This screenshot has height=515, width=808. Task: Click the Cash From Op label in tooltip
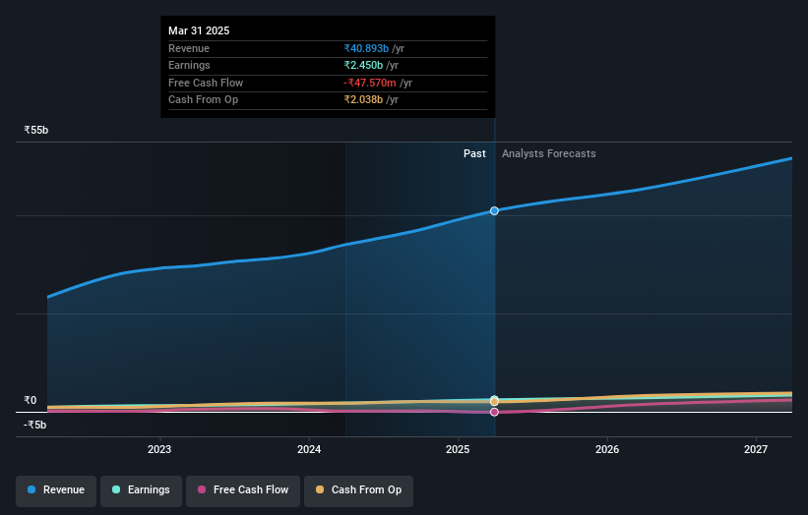[203, 100]
